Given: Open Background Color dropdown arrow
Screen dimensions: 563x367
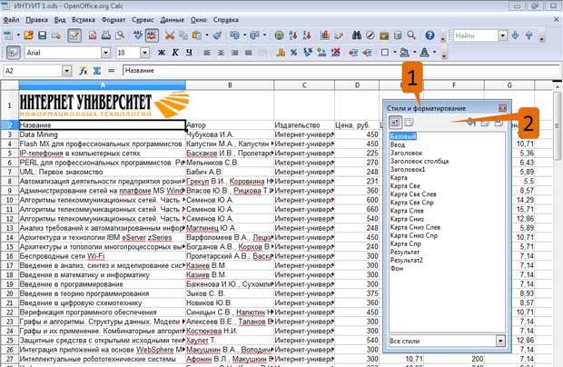Looking at the screenshot, I should click(x=414, y=53).
